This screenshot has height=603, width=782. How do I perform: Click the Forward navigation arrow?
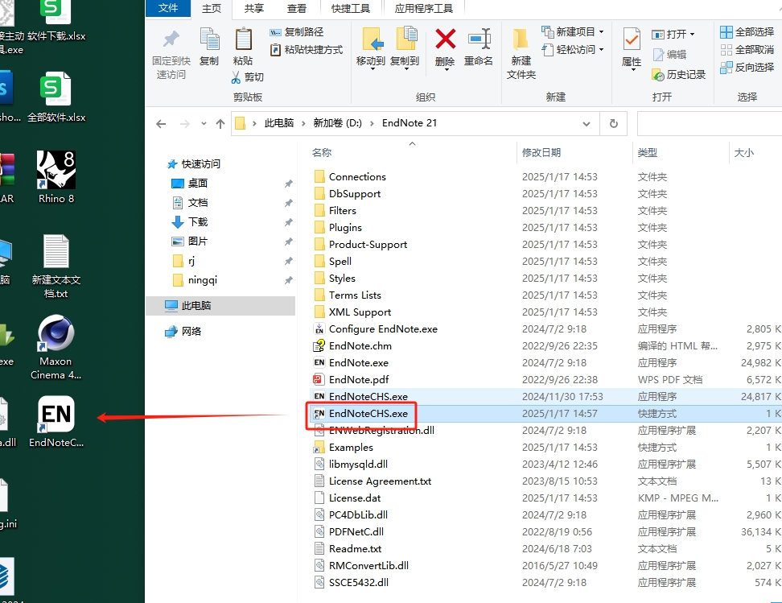[184, 124]
